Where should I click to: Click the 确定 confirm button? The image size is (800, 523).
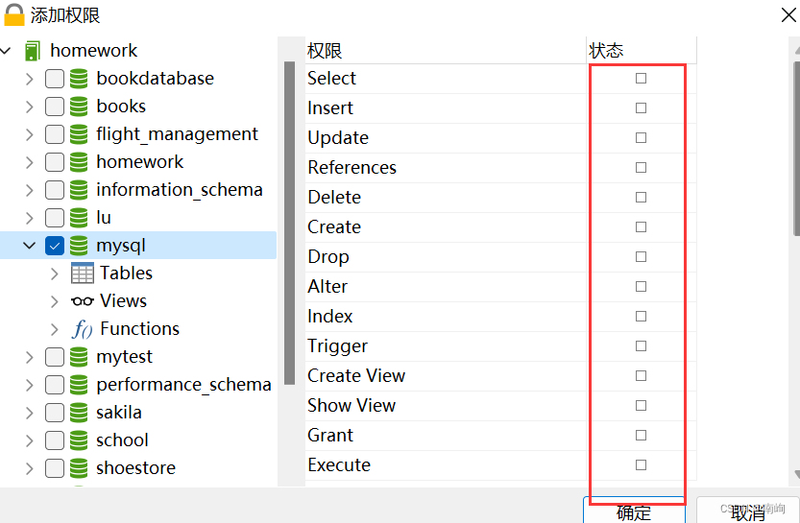pos(634,511)
